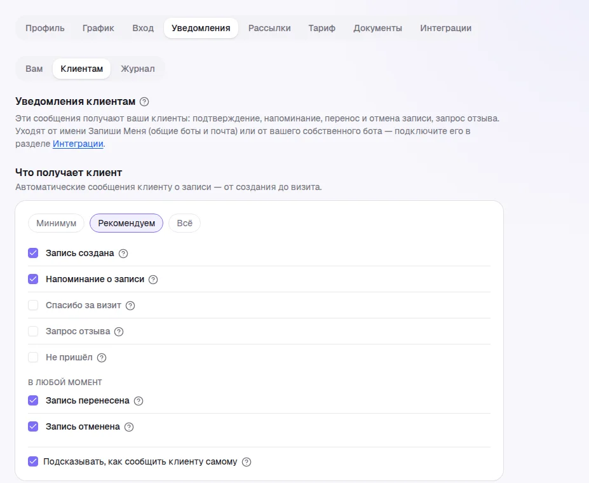
Task: Click the В ЛЮБОЙ МОМЕНТ section label
Action: click(x=65, y=383)
